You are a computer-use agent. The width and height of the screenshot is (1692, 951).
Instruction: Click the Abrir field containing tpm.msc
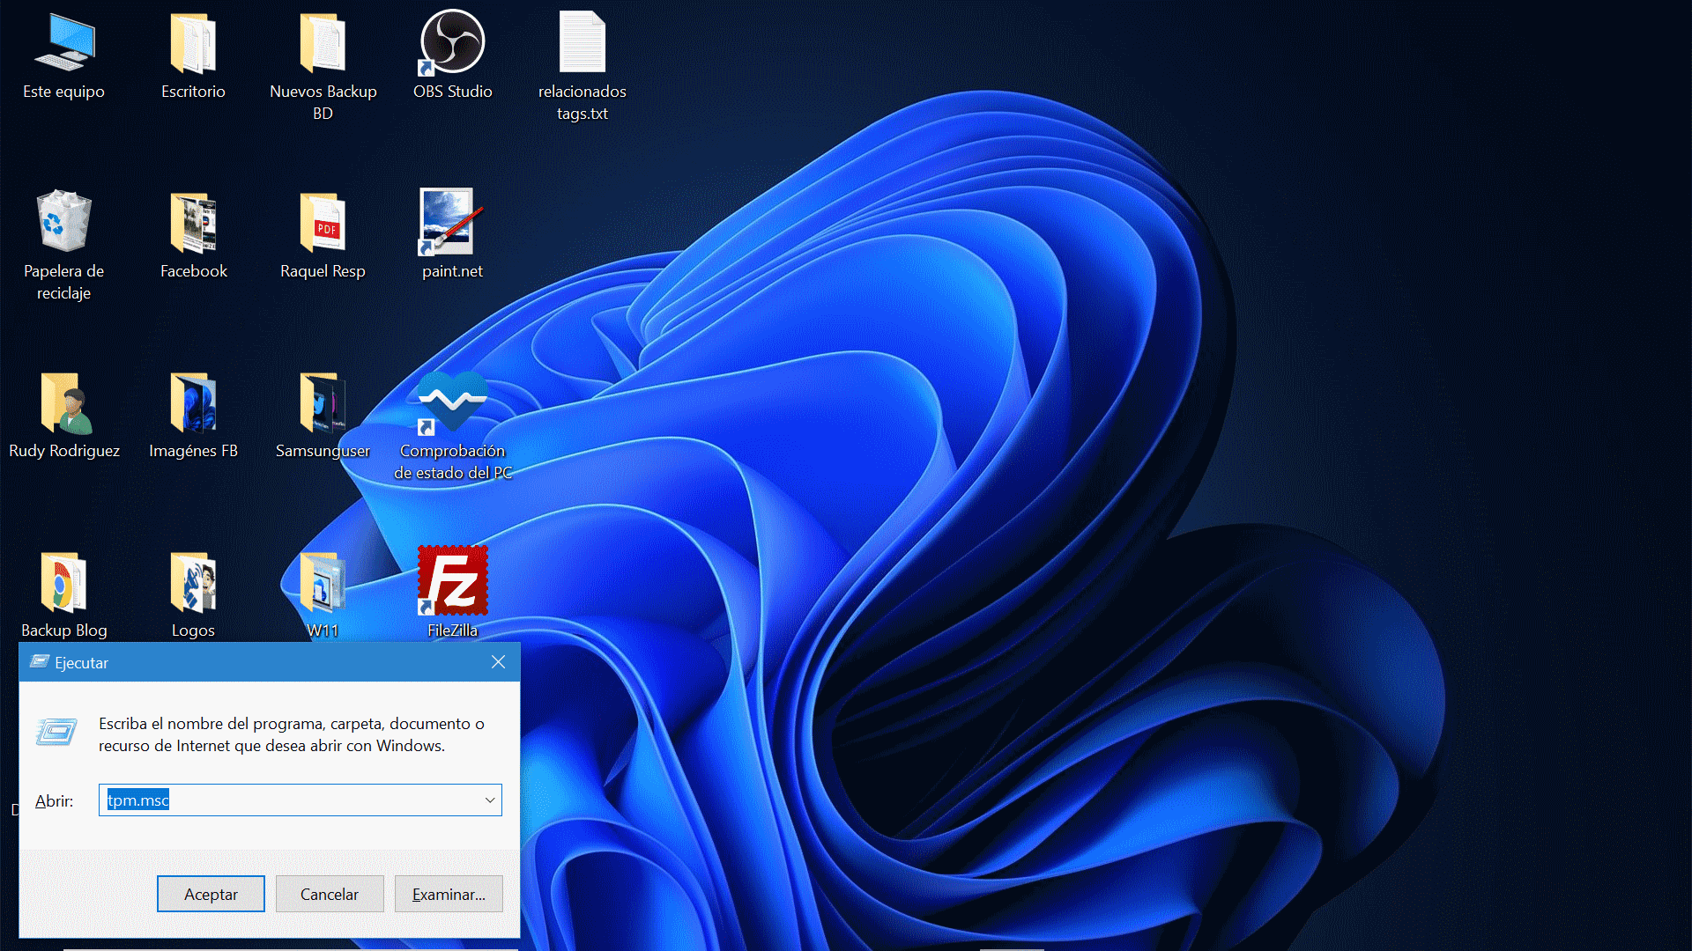pos(301,800)
